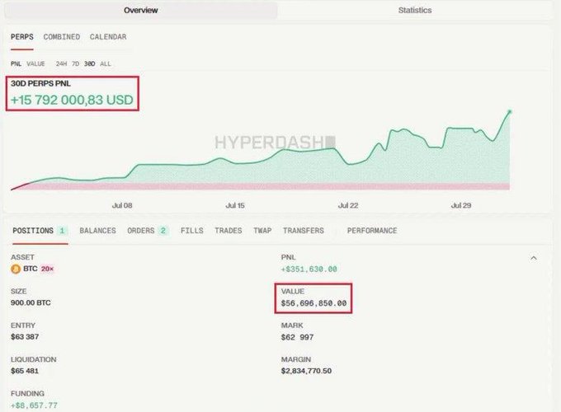This screenshot has width=561, height=412.
Task: Open the TWAP tab
Action: click(262, 231)
